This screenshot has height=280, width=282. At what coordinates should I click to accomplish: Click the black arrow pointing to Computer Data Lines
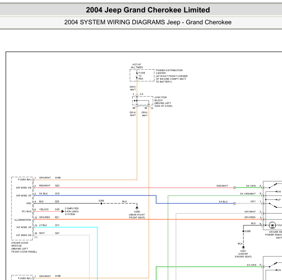click(x=62, y=211)
